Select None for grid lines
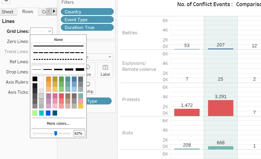The height and width of the screenshot is (159, 261). tap(58, 40)
